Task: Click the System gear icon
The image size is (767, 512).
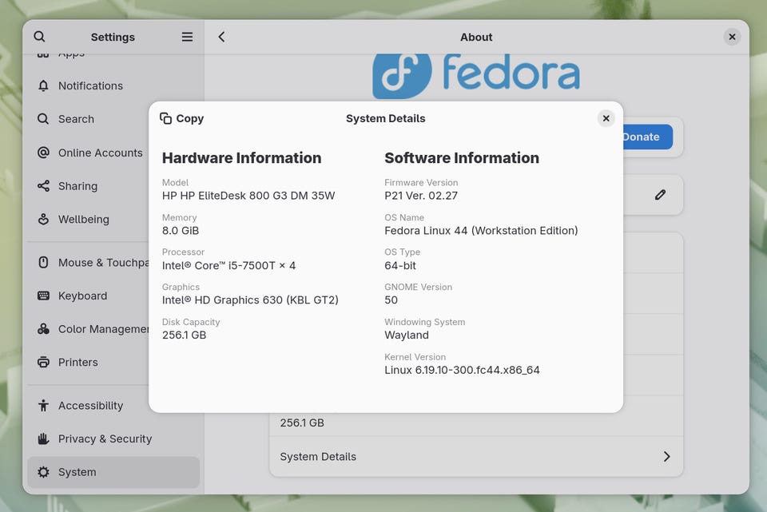Action: (43, 472)
